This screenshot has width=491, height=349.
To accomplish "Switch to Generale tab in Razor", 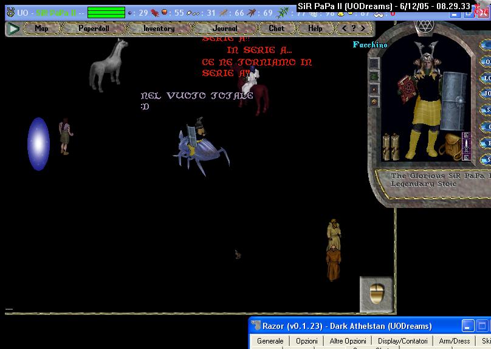I will pyautogui.click(x=270, y=341).
